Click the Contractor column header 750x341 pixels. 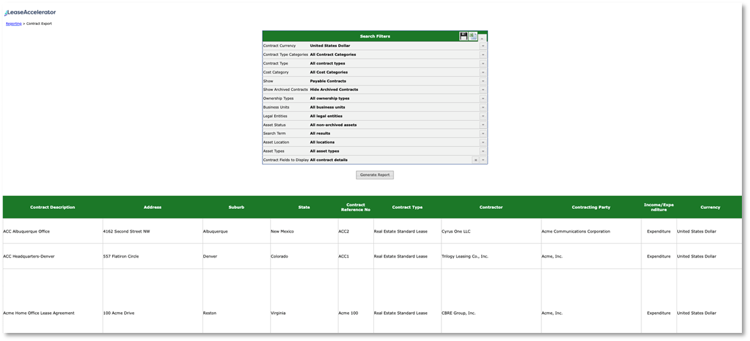491,208
